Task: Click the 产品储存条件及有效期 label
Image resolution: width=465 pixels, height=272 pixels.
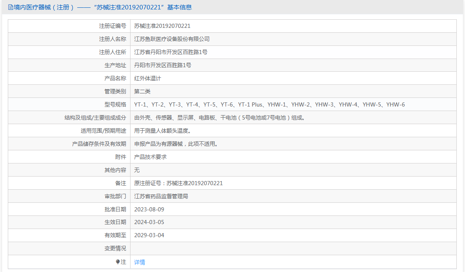Action: coord(99,144)
